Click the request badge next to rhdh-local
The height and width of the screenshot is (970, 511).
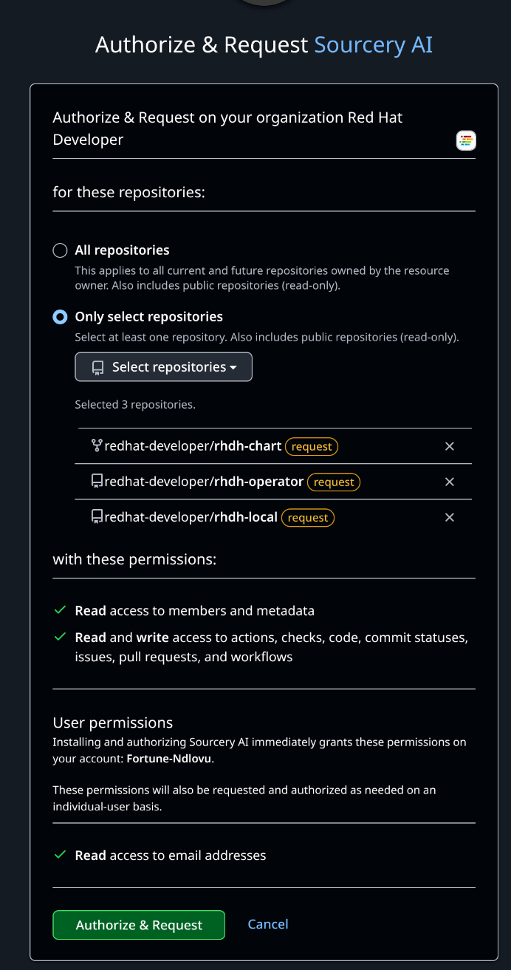pos(308,517)
